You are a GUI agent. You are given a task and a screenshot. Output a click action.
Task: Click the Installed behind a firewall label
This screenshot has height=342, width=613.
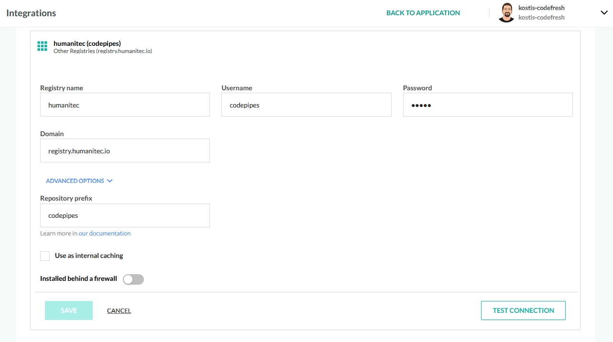[78, 278]
